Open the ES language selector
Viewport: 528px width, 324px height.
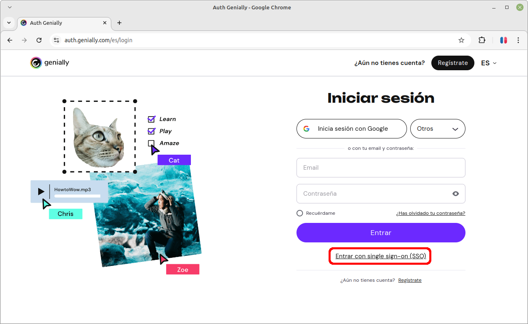click(x=489, y=63)
